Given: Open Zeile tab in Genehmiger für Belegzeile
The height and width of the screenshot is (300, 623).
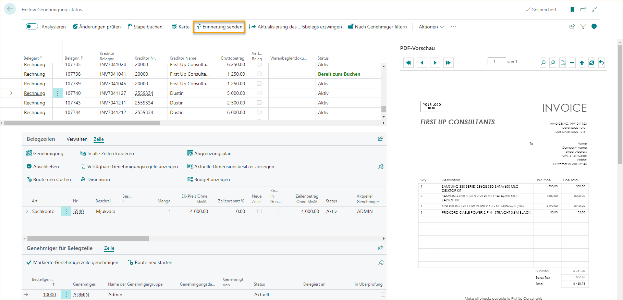Looking at the screenshot, I should [109, 248].
